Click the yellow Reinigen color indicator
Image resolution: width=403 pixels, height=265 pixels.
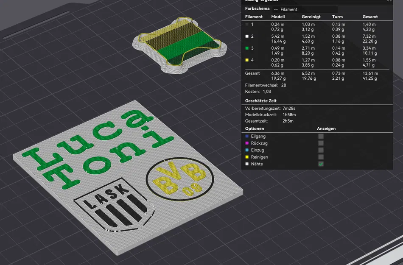tap(247, 157)
